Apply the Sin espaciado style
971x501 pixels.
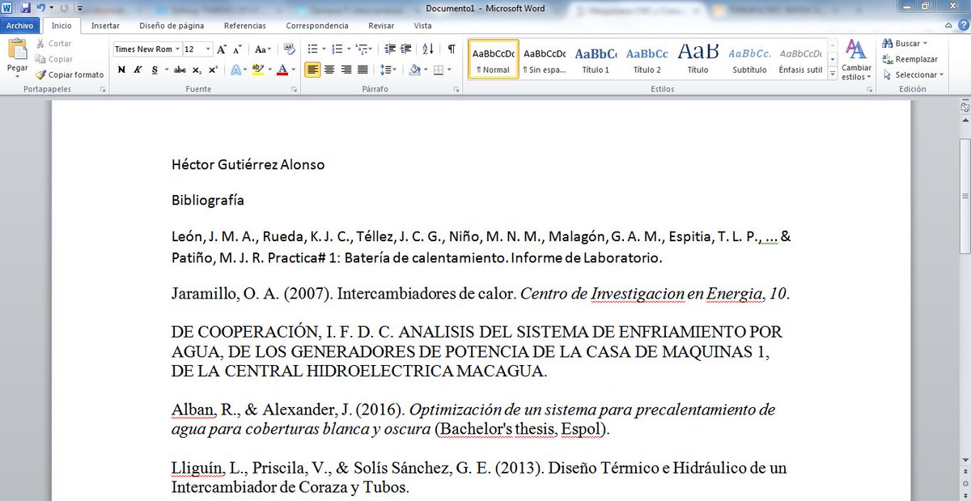pos(545,59)
